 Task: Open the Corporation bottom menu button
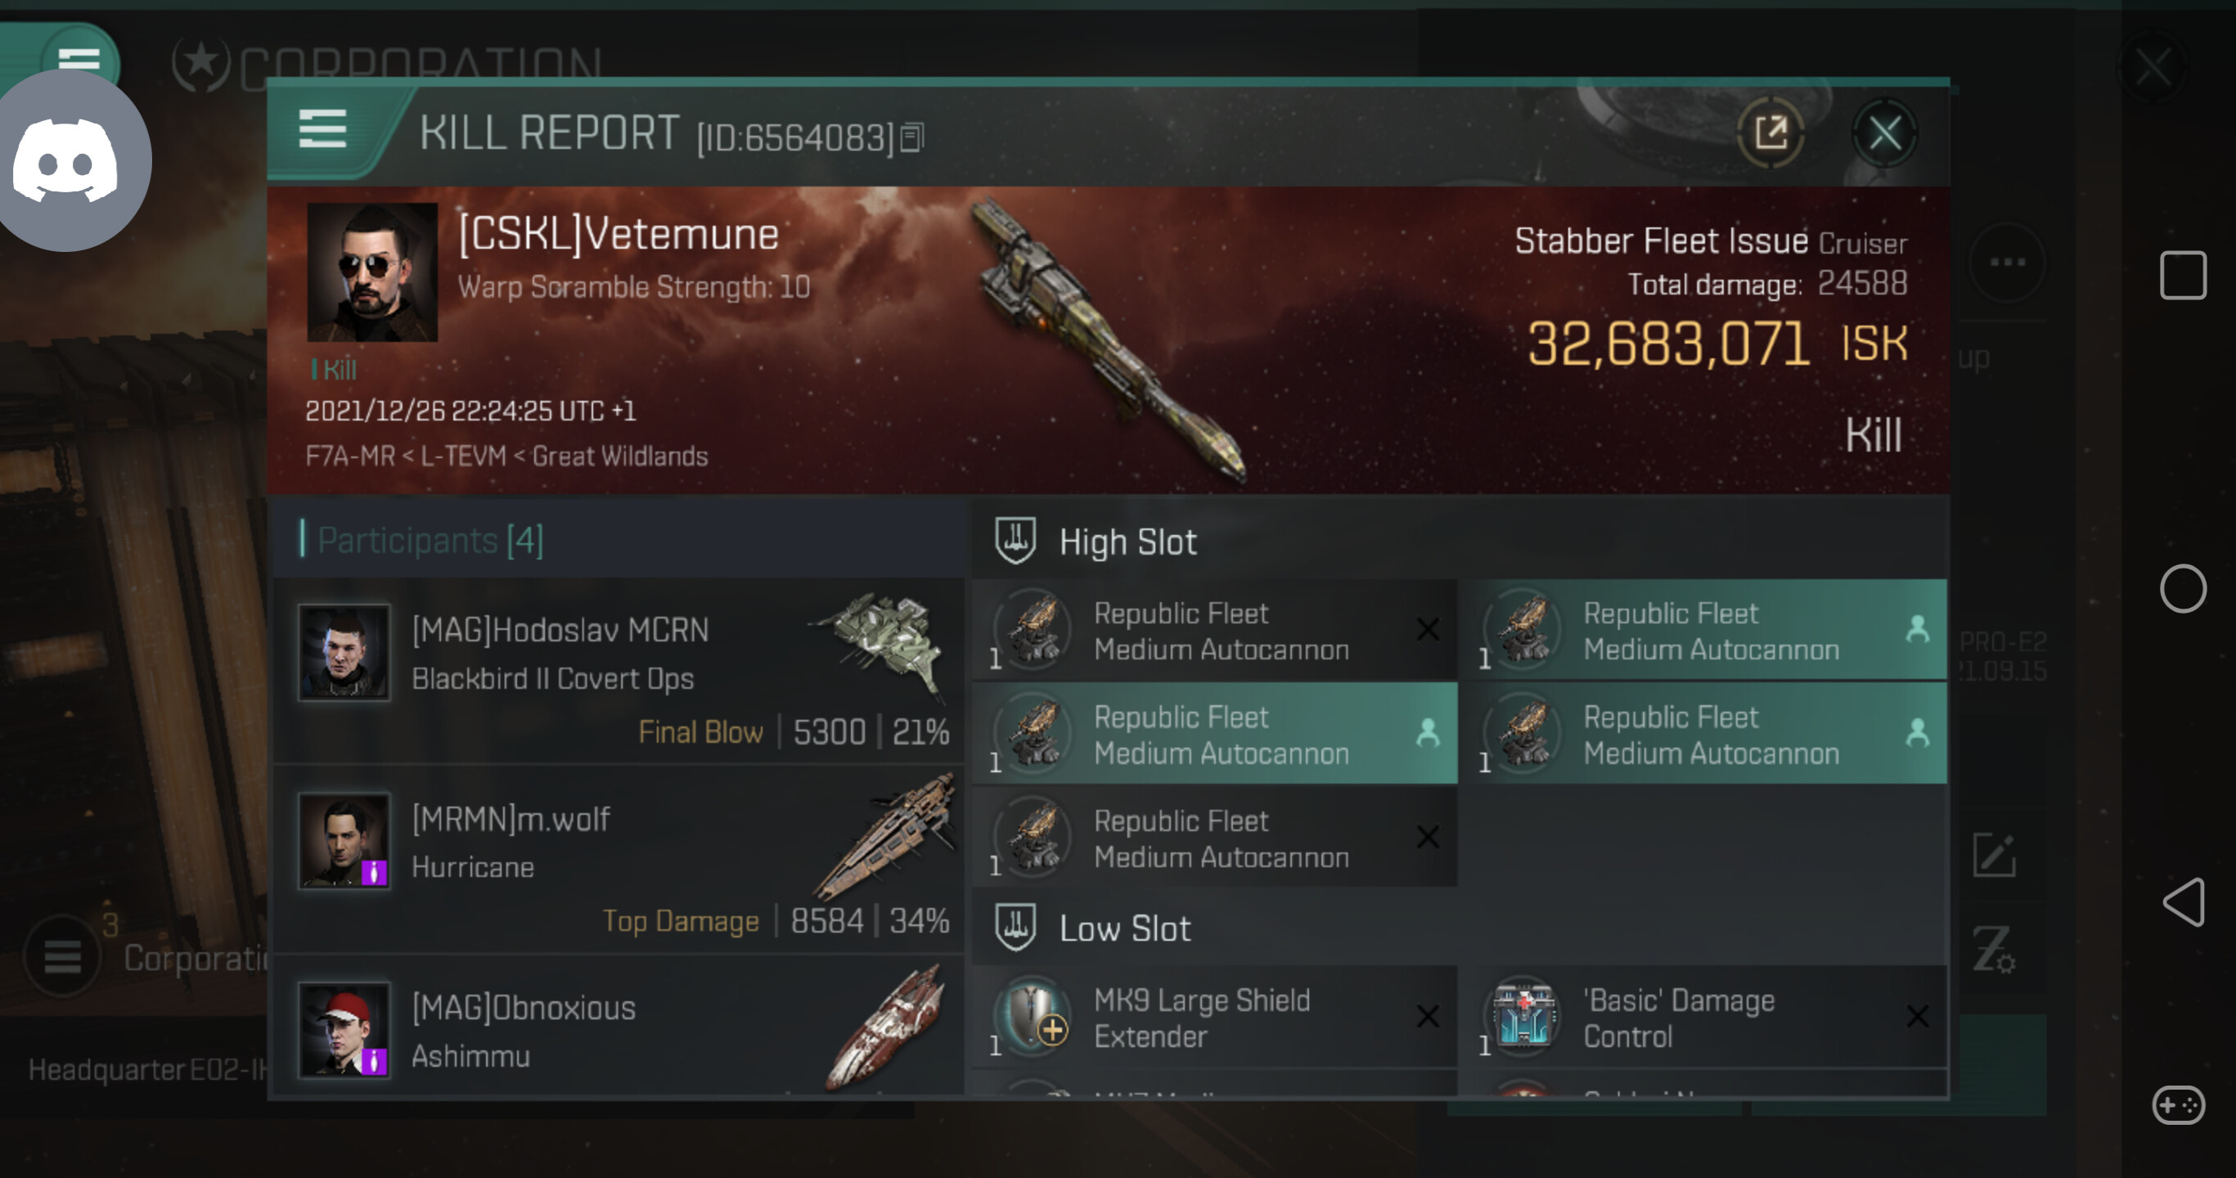tap(62, 955)
